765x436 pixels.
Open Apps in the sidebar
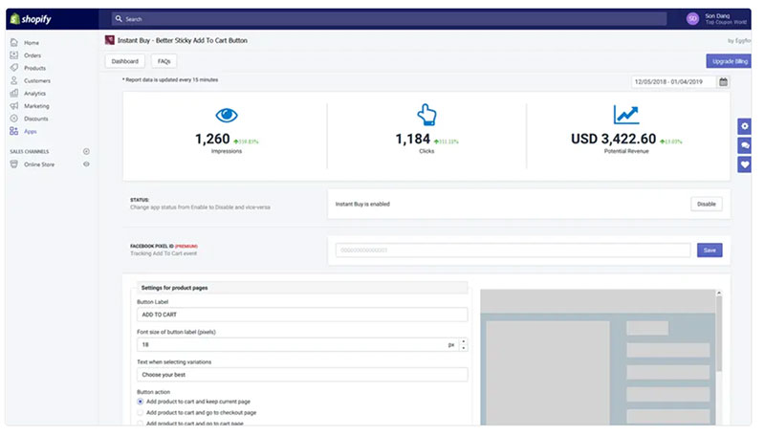[x=31, y=132]
